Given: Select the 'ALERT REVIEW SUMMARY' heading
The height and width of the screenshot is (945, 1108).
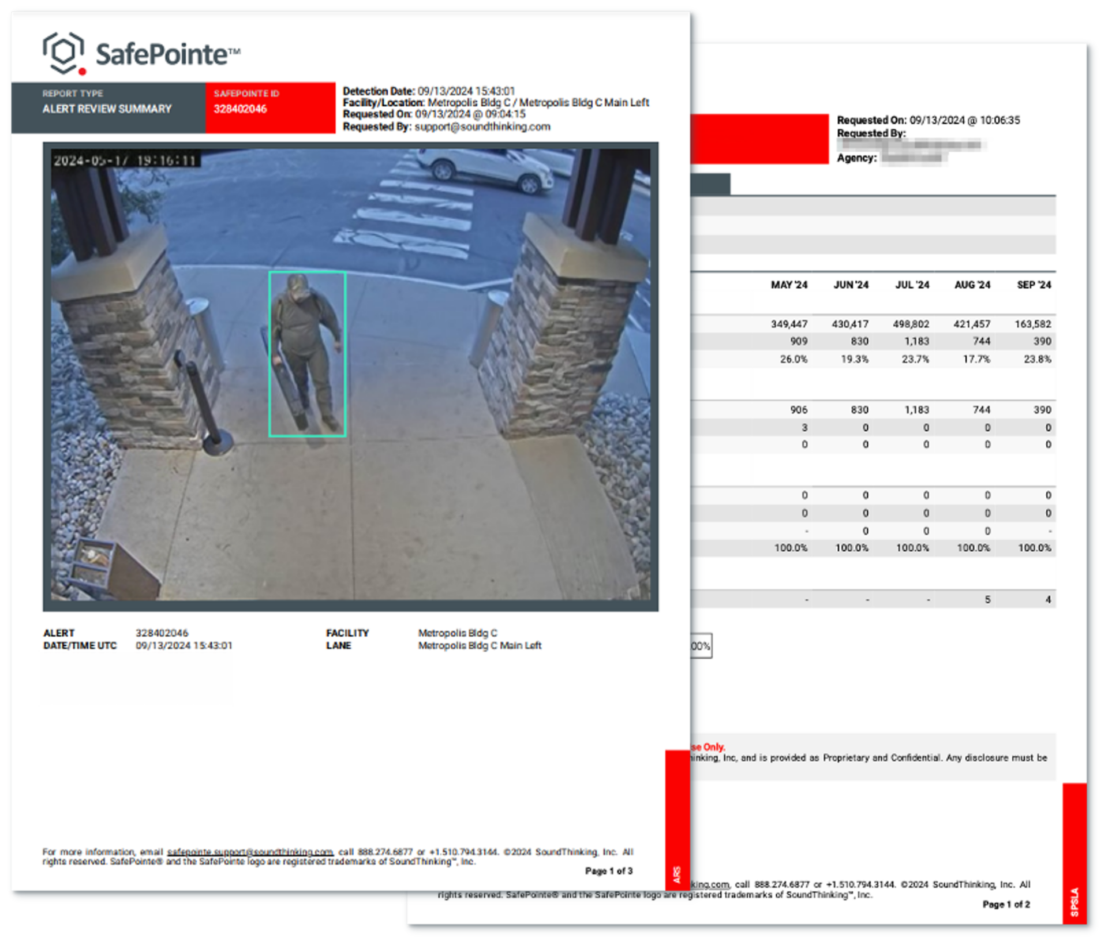Looking at the screenshot, I should 107,109.
